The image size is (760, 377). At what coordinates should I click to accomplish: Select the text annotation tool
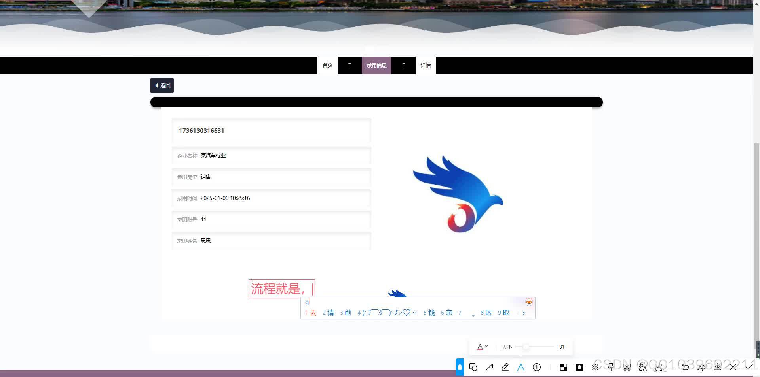(x=521, y=367)
